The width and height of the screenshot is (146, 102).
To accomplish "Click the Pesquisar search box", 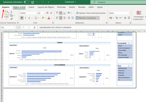I will pyautogui.click(x=118, y=2).
